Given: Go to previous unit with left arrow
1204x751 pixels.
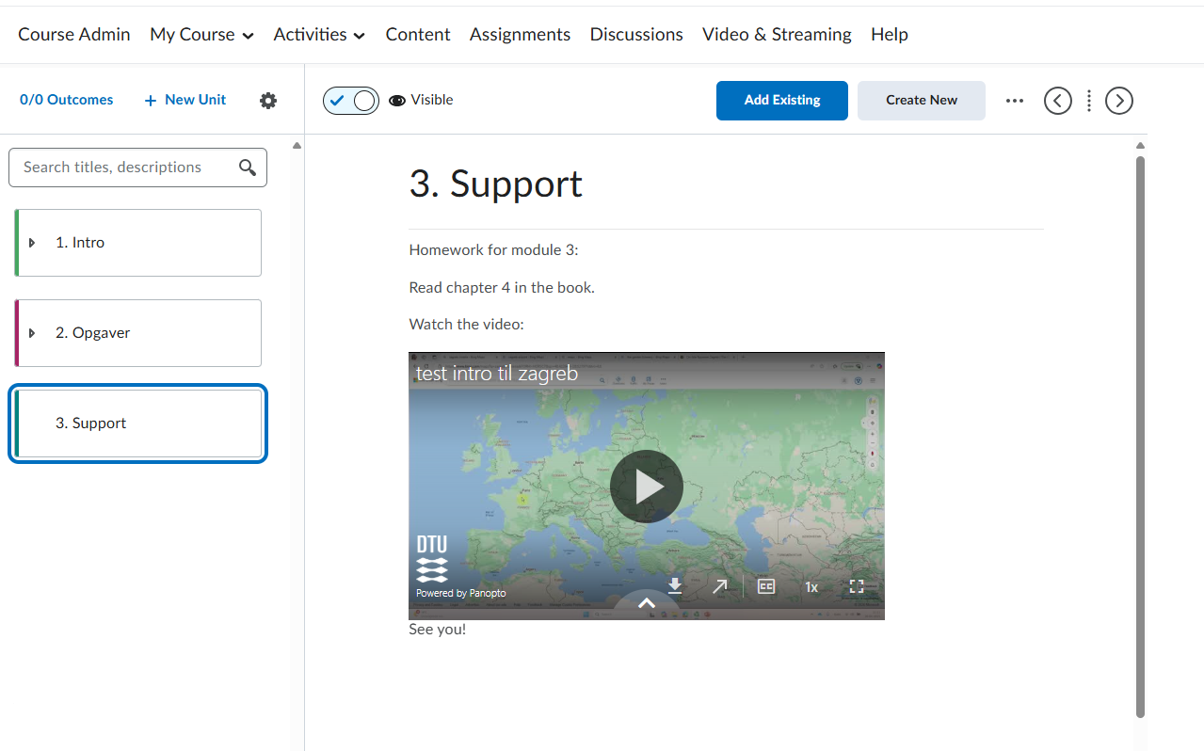Looking at the screenshot, I should click(x=1057, y=101).
